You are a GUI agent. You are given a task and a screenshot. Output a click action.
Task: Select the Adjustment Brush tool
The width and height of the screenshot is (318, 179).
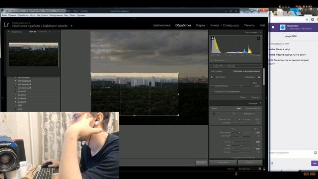point(234,66)
